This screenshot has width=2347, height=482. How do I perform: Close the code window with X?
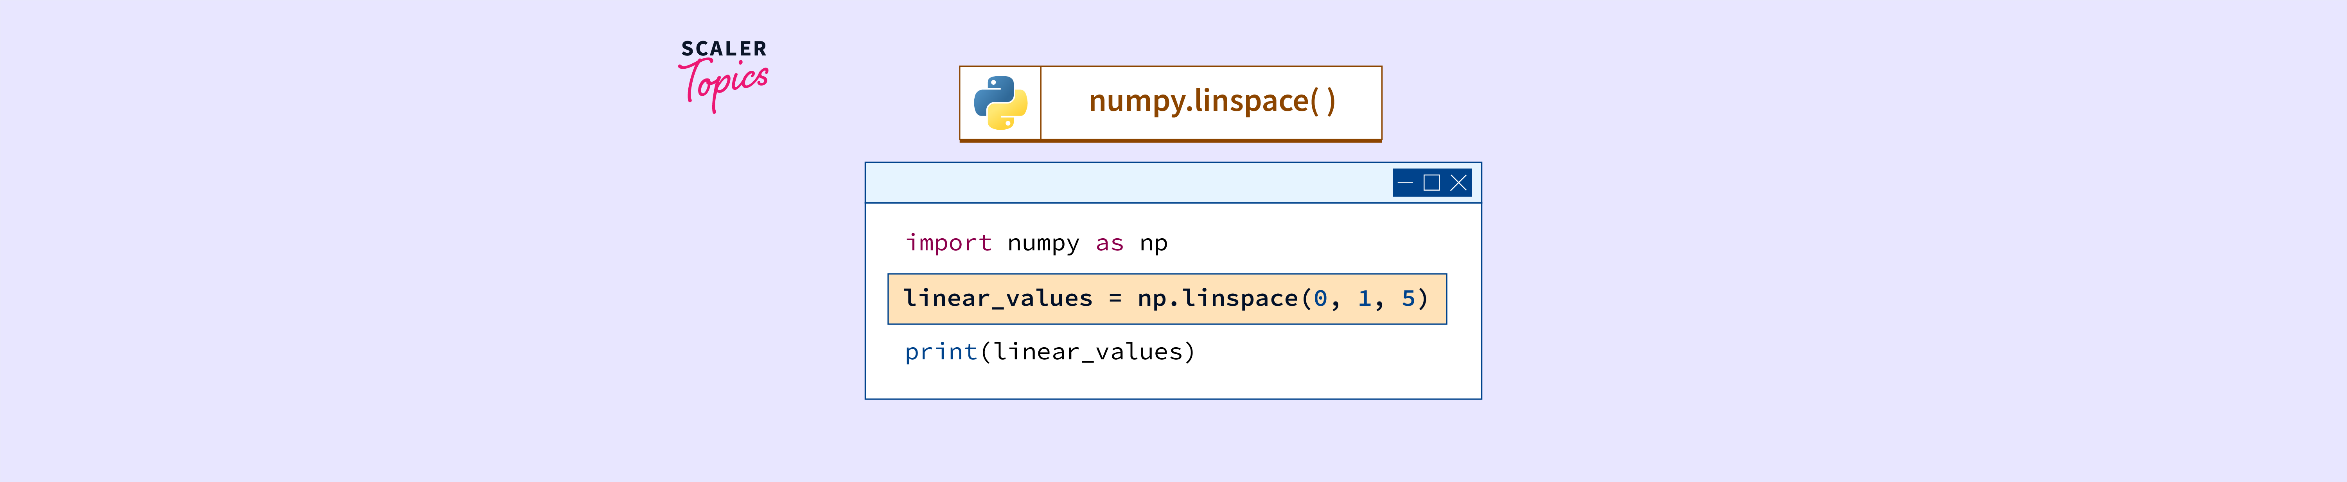point(1459,183)
